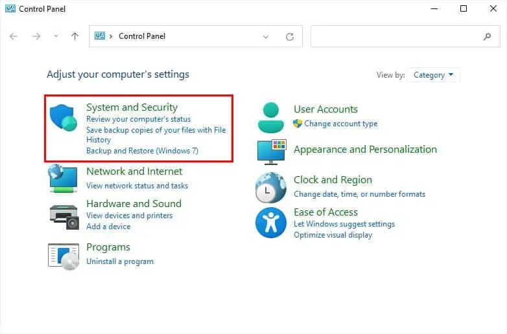This screenshot has height=334, width=507.
Task: Click Let Windows suggest settings
Action: 344,224
